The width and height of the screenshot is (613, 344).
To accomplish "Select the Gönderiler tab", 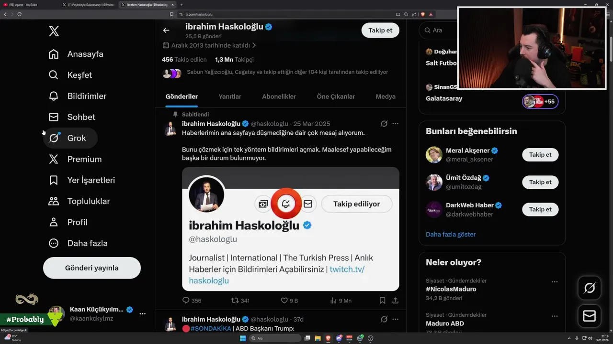I will click(x=182, y=97).
